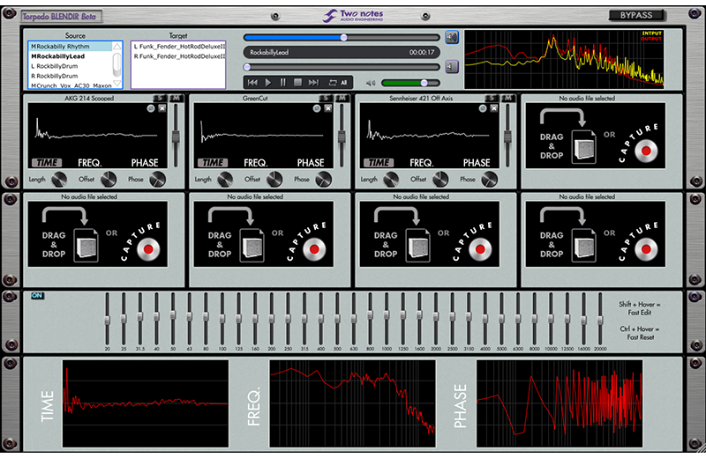Click the Sennheiser 421 Offset knob
This screenshot has width=706, height=458.
coord(440,180)
